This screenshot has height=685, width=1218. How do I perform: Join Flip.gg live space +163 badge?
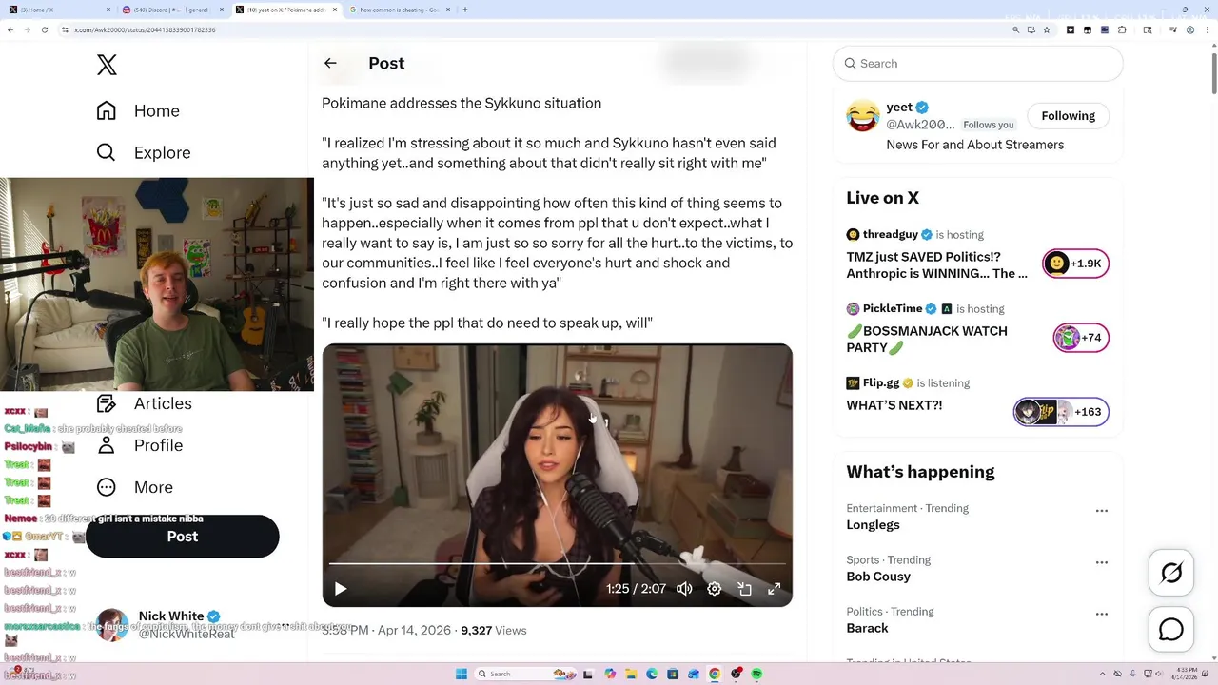click(x=1061, y=412)
